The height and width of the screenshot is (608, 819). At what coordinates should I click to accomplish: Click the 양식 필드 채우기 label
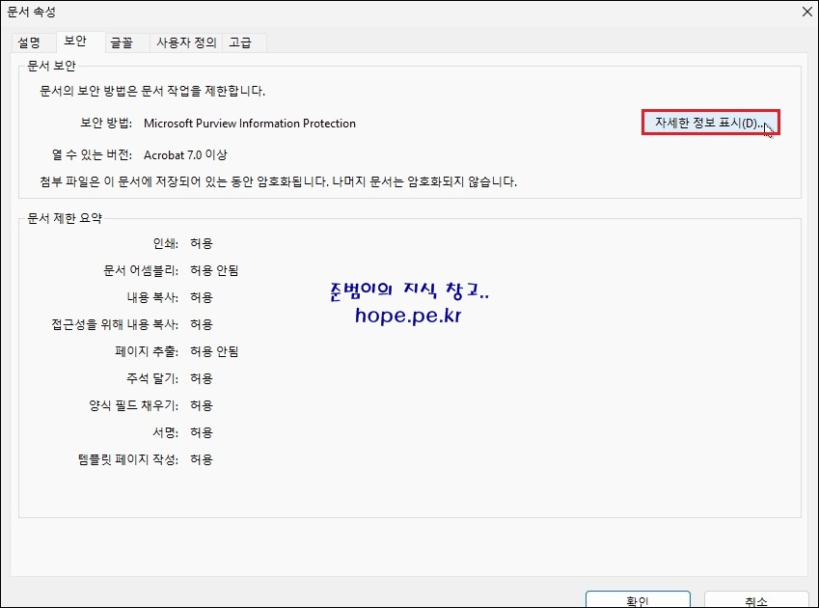coord(134,406)
